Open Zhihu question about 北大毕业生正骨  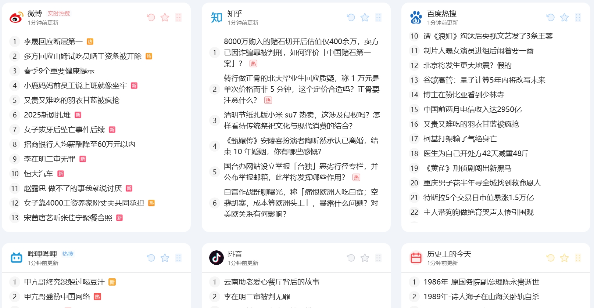pyautogui.click(x=301, y=89)
